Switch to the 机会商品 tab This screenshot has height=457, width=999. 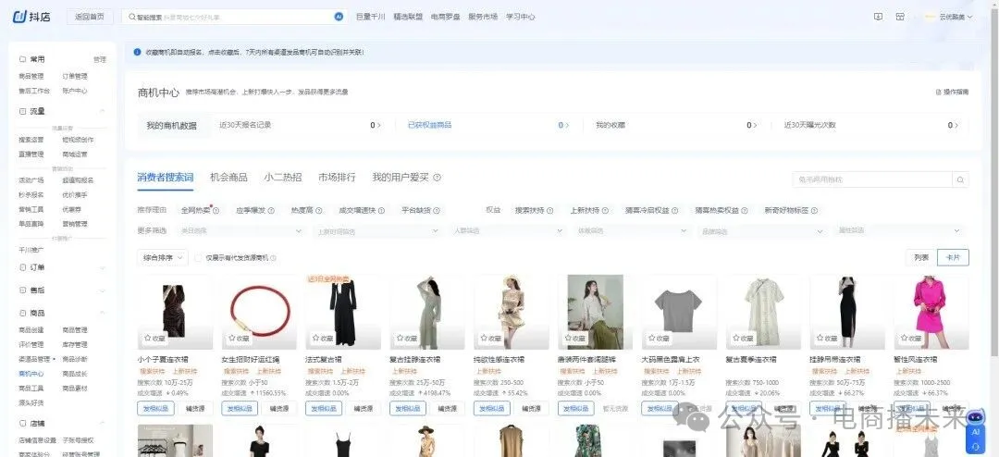(228, 178)
